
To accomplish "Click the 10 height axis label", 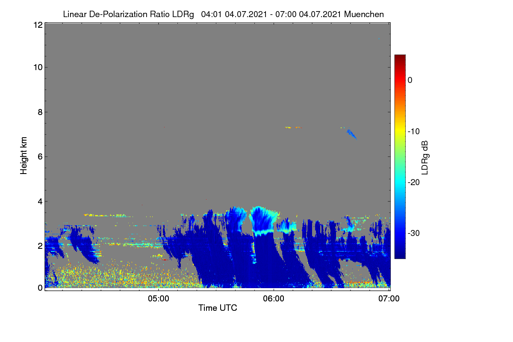I will (38, 68).
